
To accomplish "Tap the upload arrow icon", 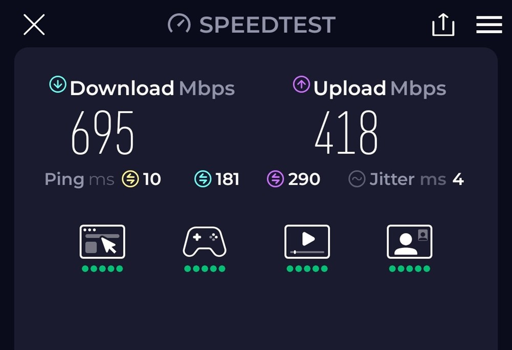I will point(302,84).
